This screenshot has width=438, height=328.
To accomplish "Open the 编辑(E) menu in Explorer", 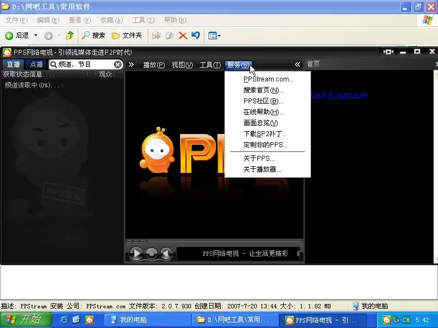I will point(48,20).
